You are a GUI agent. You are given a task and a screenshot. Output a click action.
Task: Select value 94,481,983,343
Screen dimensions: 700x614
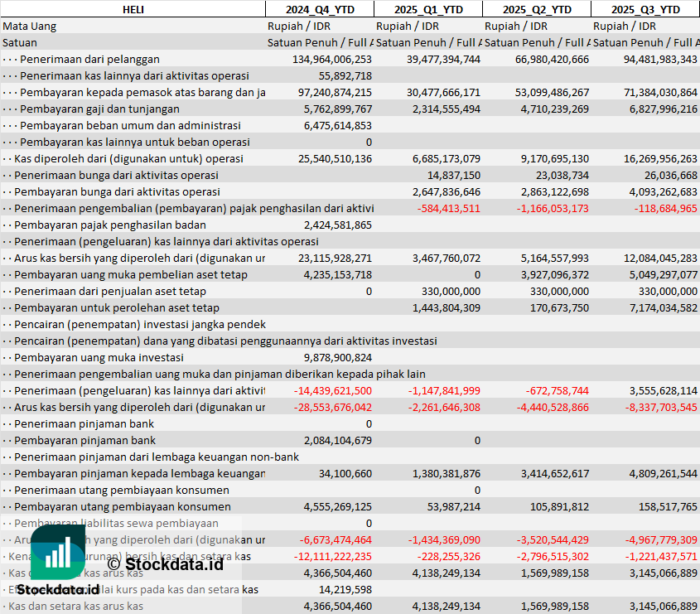pos(660,59)
